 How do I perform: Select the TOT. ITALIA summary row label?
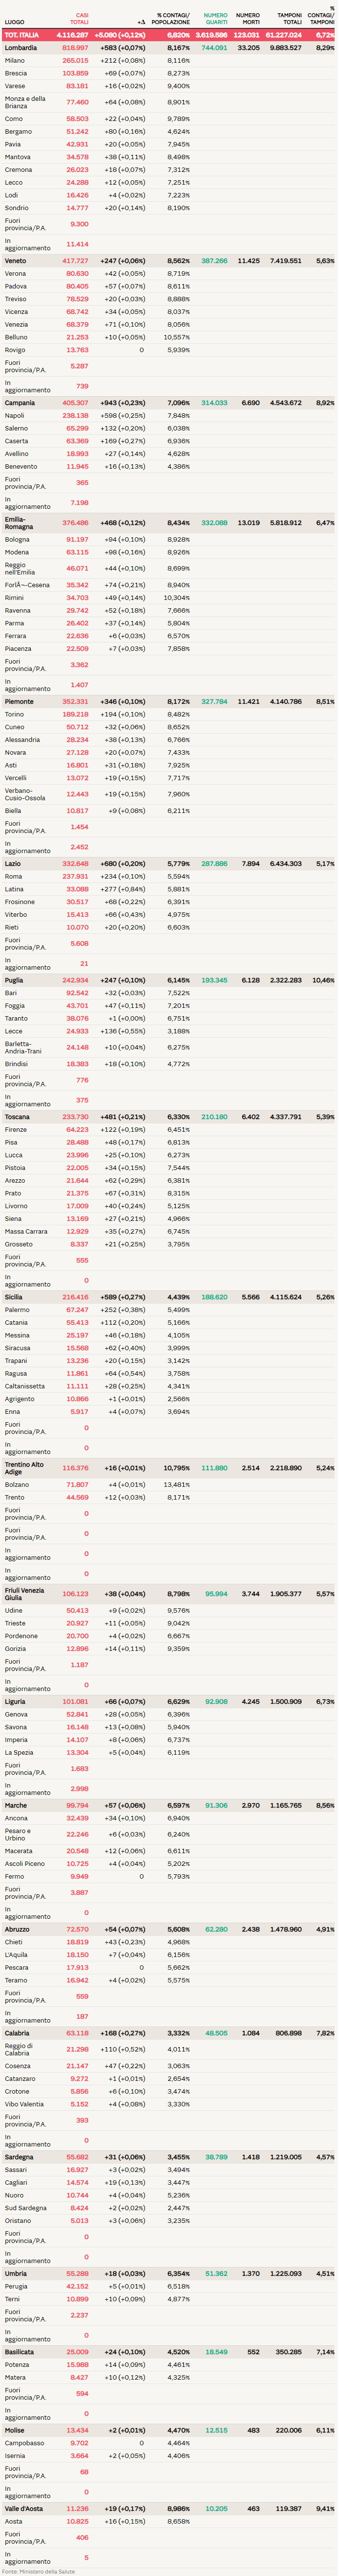[21, 35]
